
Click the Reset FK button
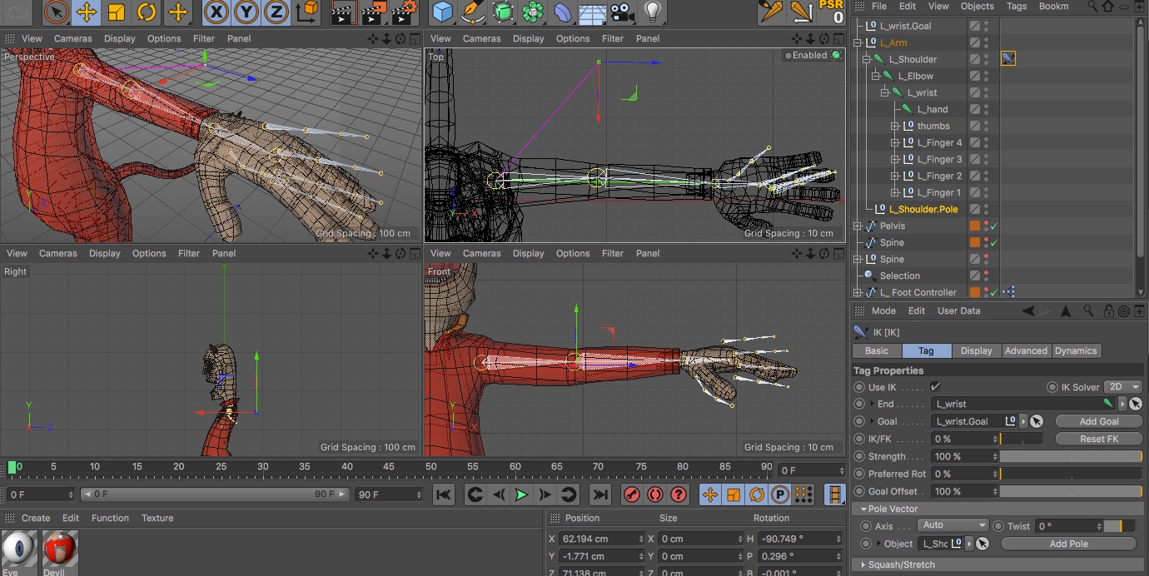(x=1099, y=439)
